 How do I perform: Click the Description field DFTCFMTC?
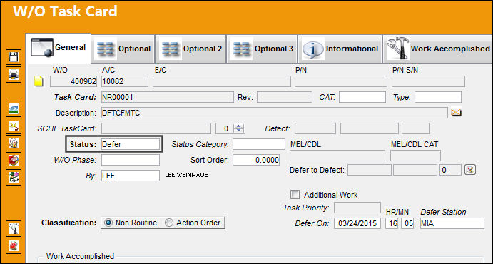275,113
